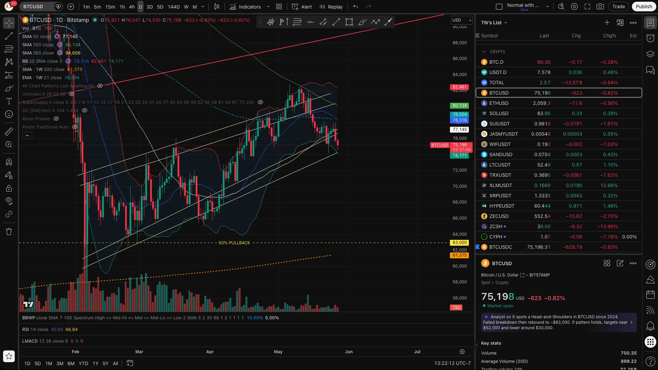Open the chart type candles menu
The image size is (658, 370).
point(217,7)
